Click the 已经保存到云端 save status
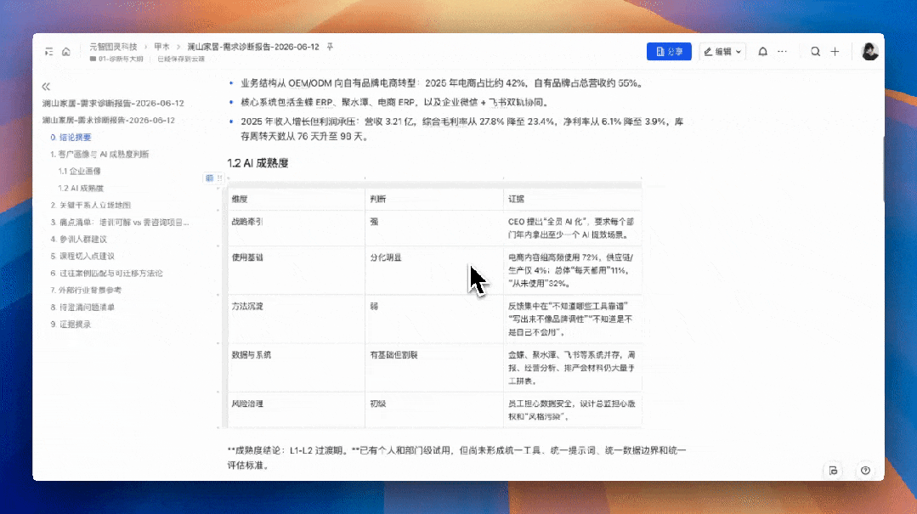Screen dimensions: 917x514 181,59
